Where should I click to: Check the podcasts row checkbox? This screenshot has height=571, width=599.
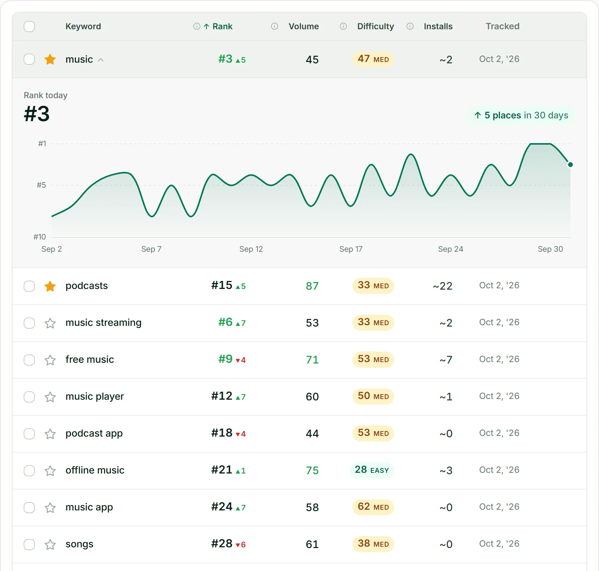[29, 286]
